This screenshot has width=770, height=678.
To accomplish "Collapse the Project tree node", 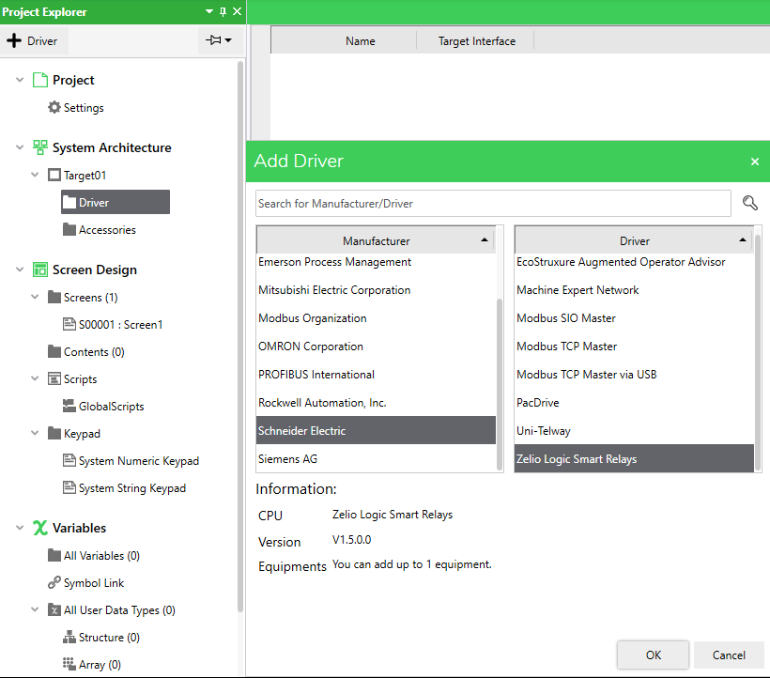I will tap(20, 80).
